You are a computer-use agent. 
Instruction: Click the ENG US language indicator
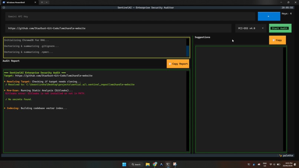point(264,165)
